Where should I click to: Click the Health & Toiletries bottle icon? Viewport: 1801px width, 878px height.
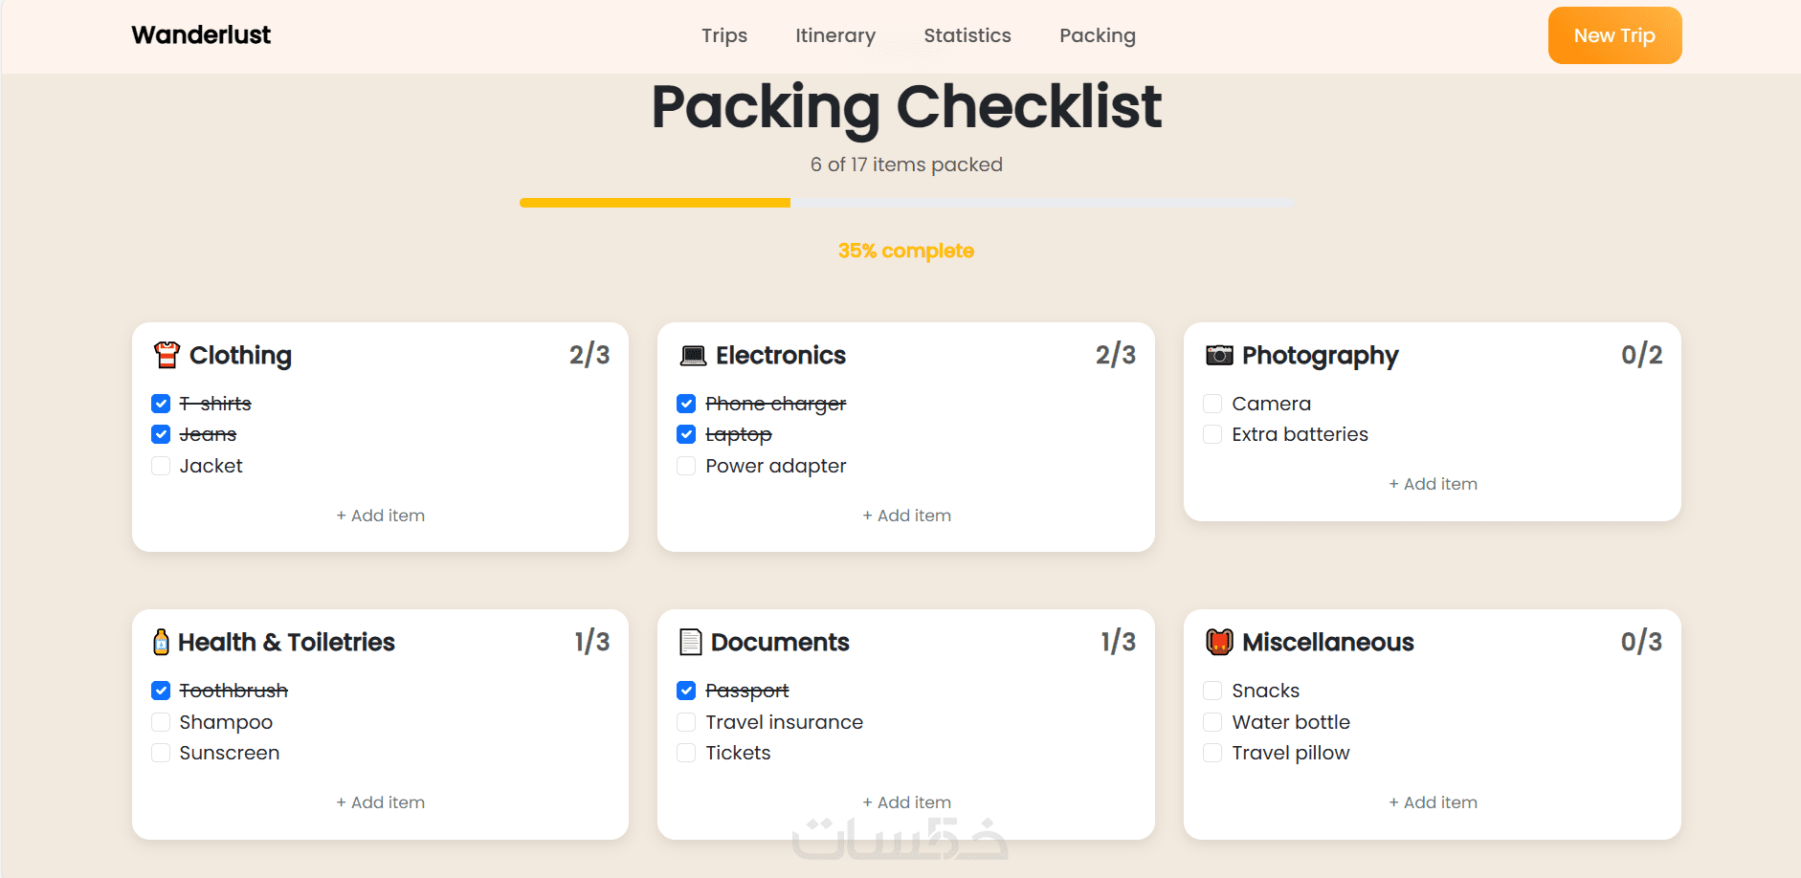point(161,642)
